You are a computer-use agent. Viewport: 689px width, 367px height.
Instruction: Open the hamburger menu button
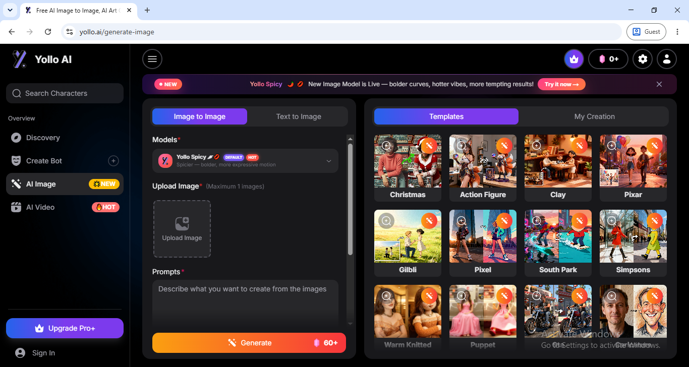tap(152, 59)
